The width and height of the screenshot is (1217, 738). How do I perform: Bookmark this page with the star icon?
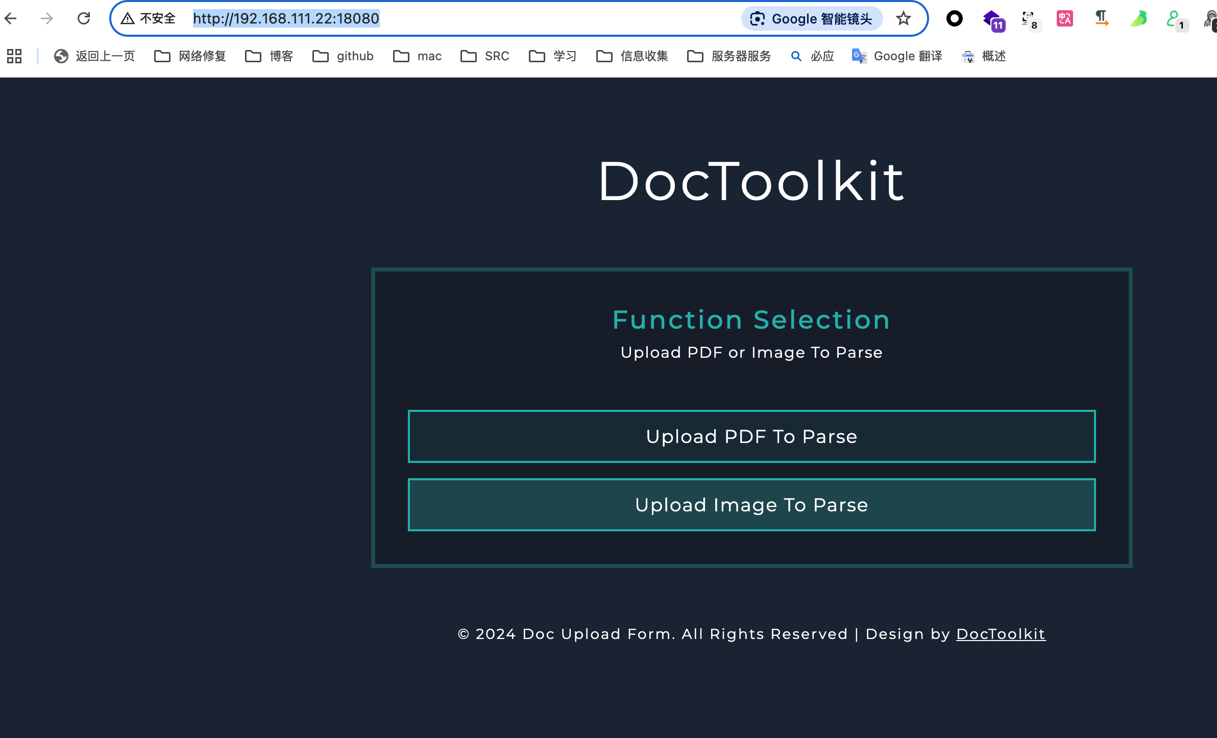[x=903, y=19]
